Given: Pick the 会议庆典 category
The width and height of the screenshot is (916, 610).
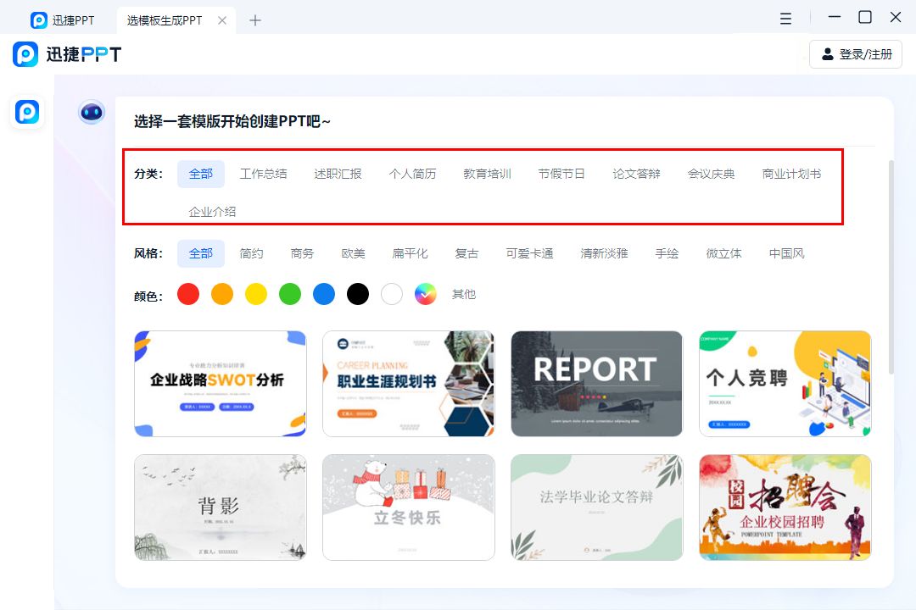Looking at the screenshot, I should pos(711,174).
